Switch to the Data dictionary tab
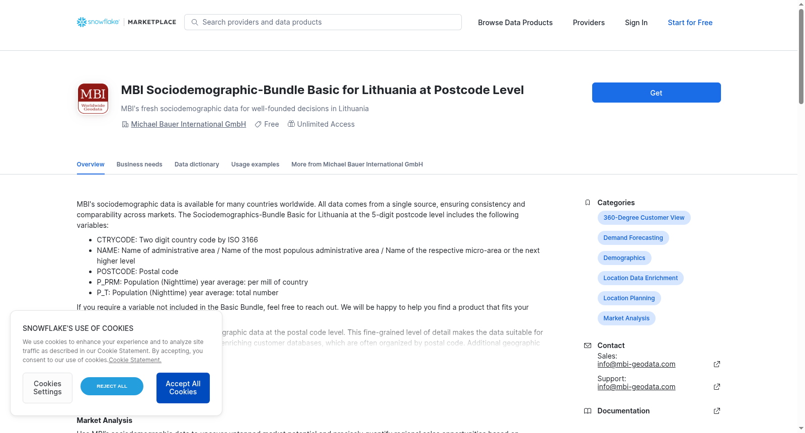The height and width of the screenshot is (433, 805). click(197, 164)
